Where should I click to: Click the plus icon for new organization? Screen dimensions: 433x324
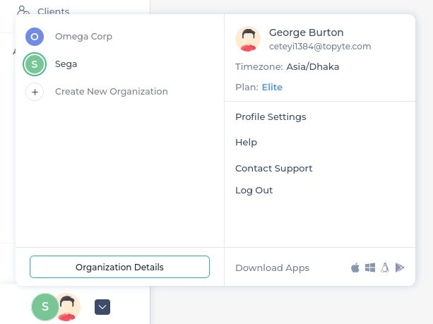click(35, 92)
